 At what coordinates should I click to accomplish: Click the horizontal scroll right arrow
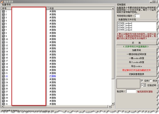point(110,106)
